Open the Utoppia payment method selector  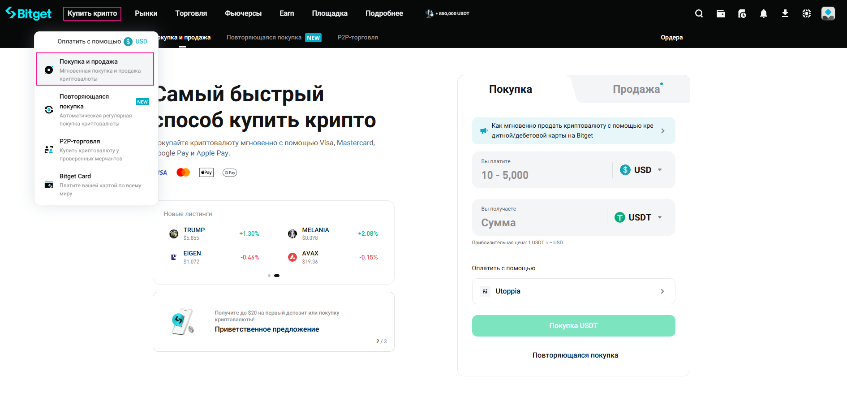[x=573, y=291]
